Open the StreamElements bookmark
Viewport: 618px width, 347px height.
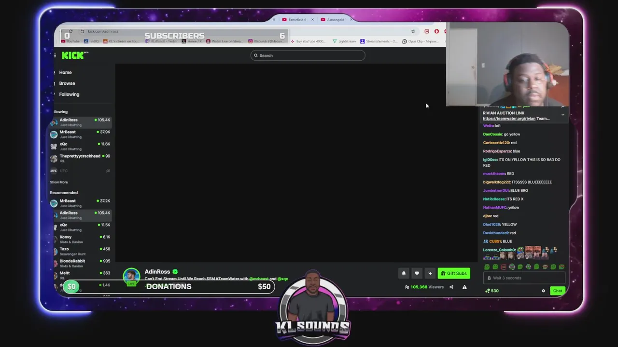[379, 41]
